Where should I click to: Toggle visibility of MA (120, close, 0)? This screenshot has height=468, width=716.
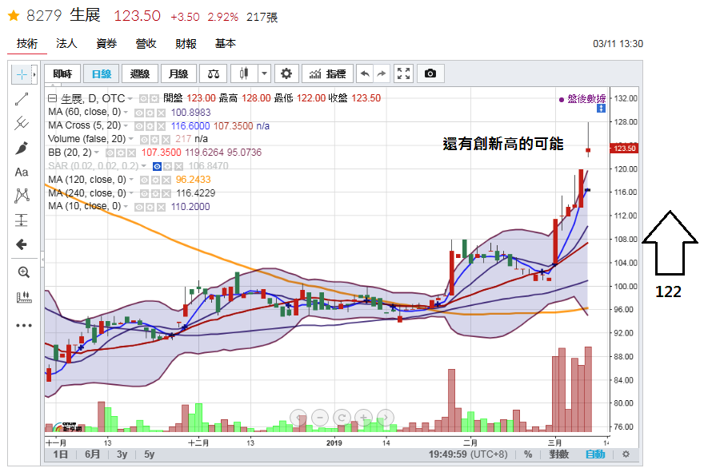coord(144,180)
